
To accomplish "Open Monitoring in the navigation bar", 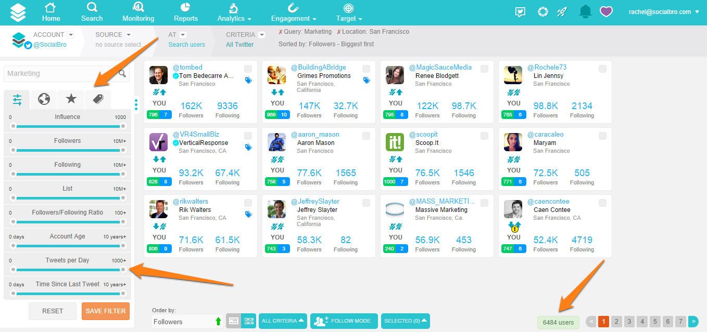I will 138,12.
